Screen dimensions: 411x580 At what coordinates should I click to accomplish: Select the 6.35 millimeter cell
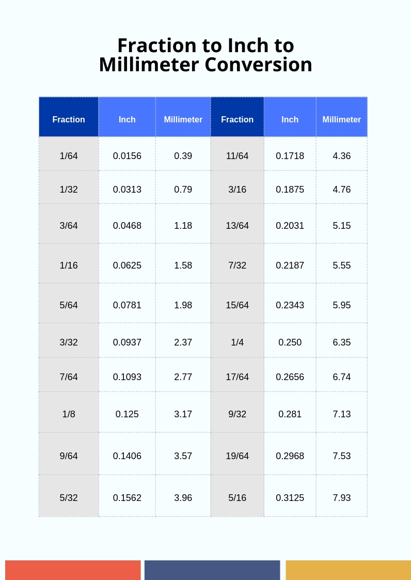(x=342, y=342)
